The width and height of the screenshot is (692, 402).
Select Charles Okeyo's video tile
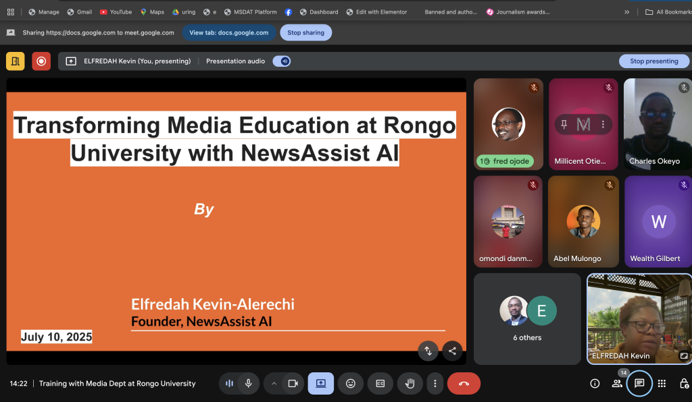tap(658, 124)
